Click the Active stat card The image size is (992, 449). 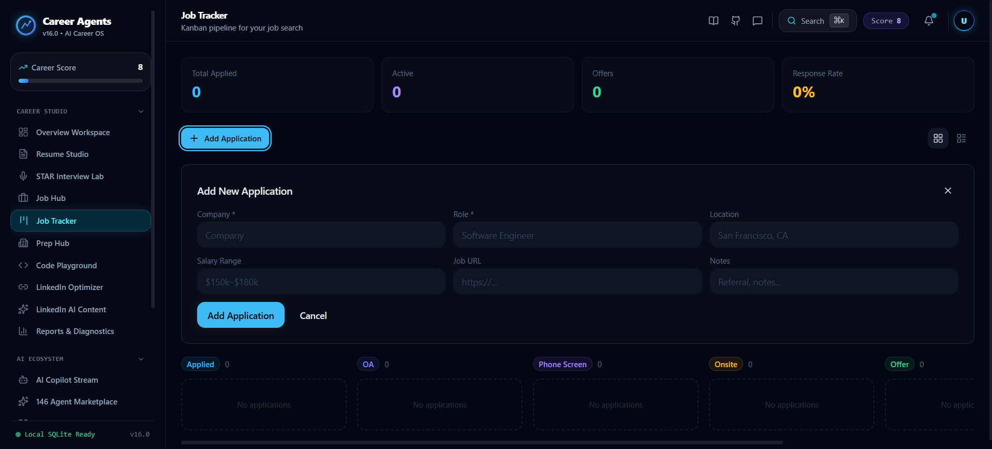click(x=478, y=84)
